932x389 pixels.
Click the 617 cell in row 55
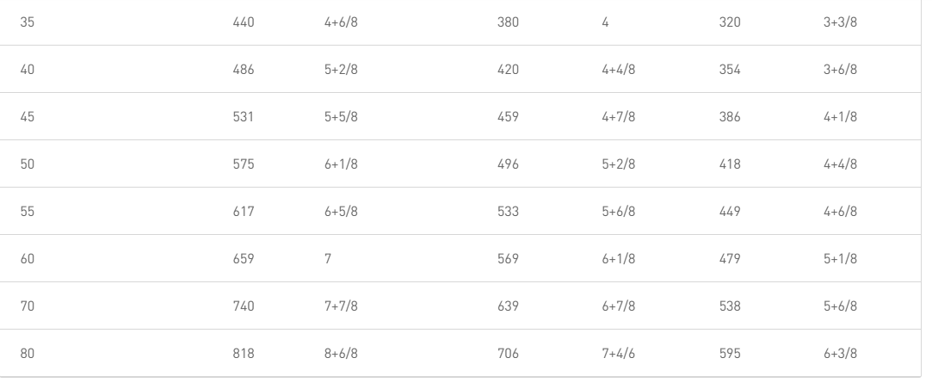[x=243, y=212]
